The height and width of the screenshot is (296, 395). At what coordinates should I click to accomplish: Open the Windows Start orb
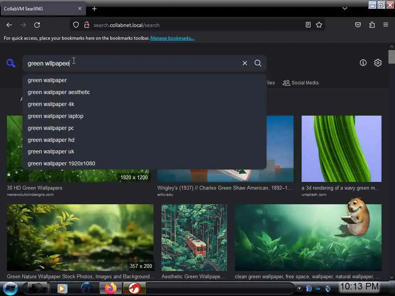10,288
